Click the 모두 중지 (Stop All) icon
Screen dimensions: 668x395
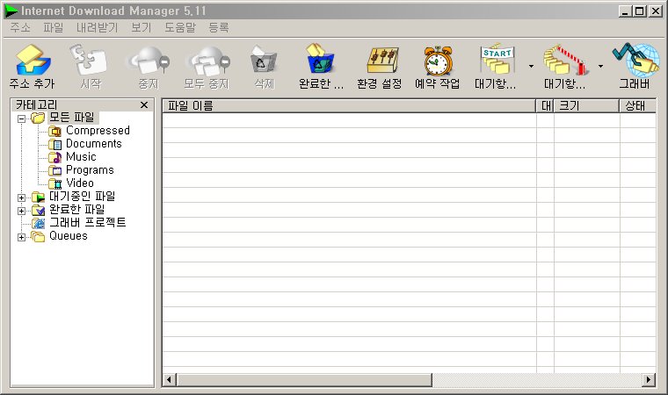point(207,61)
